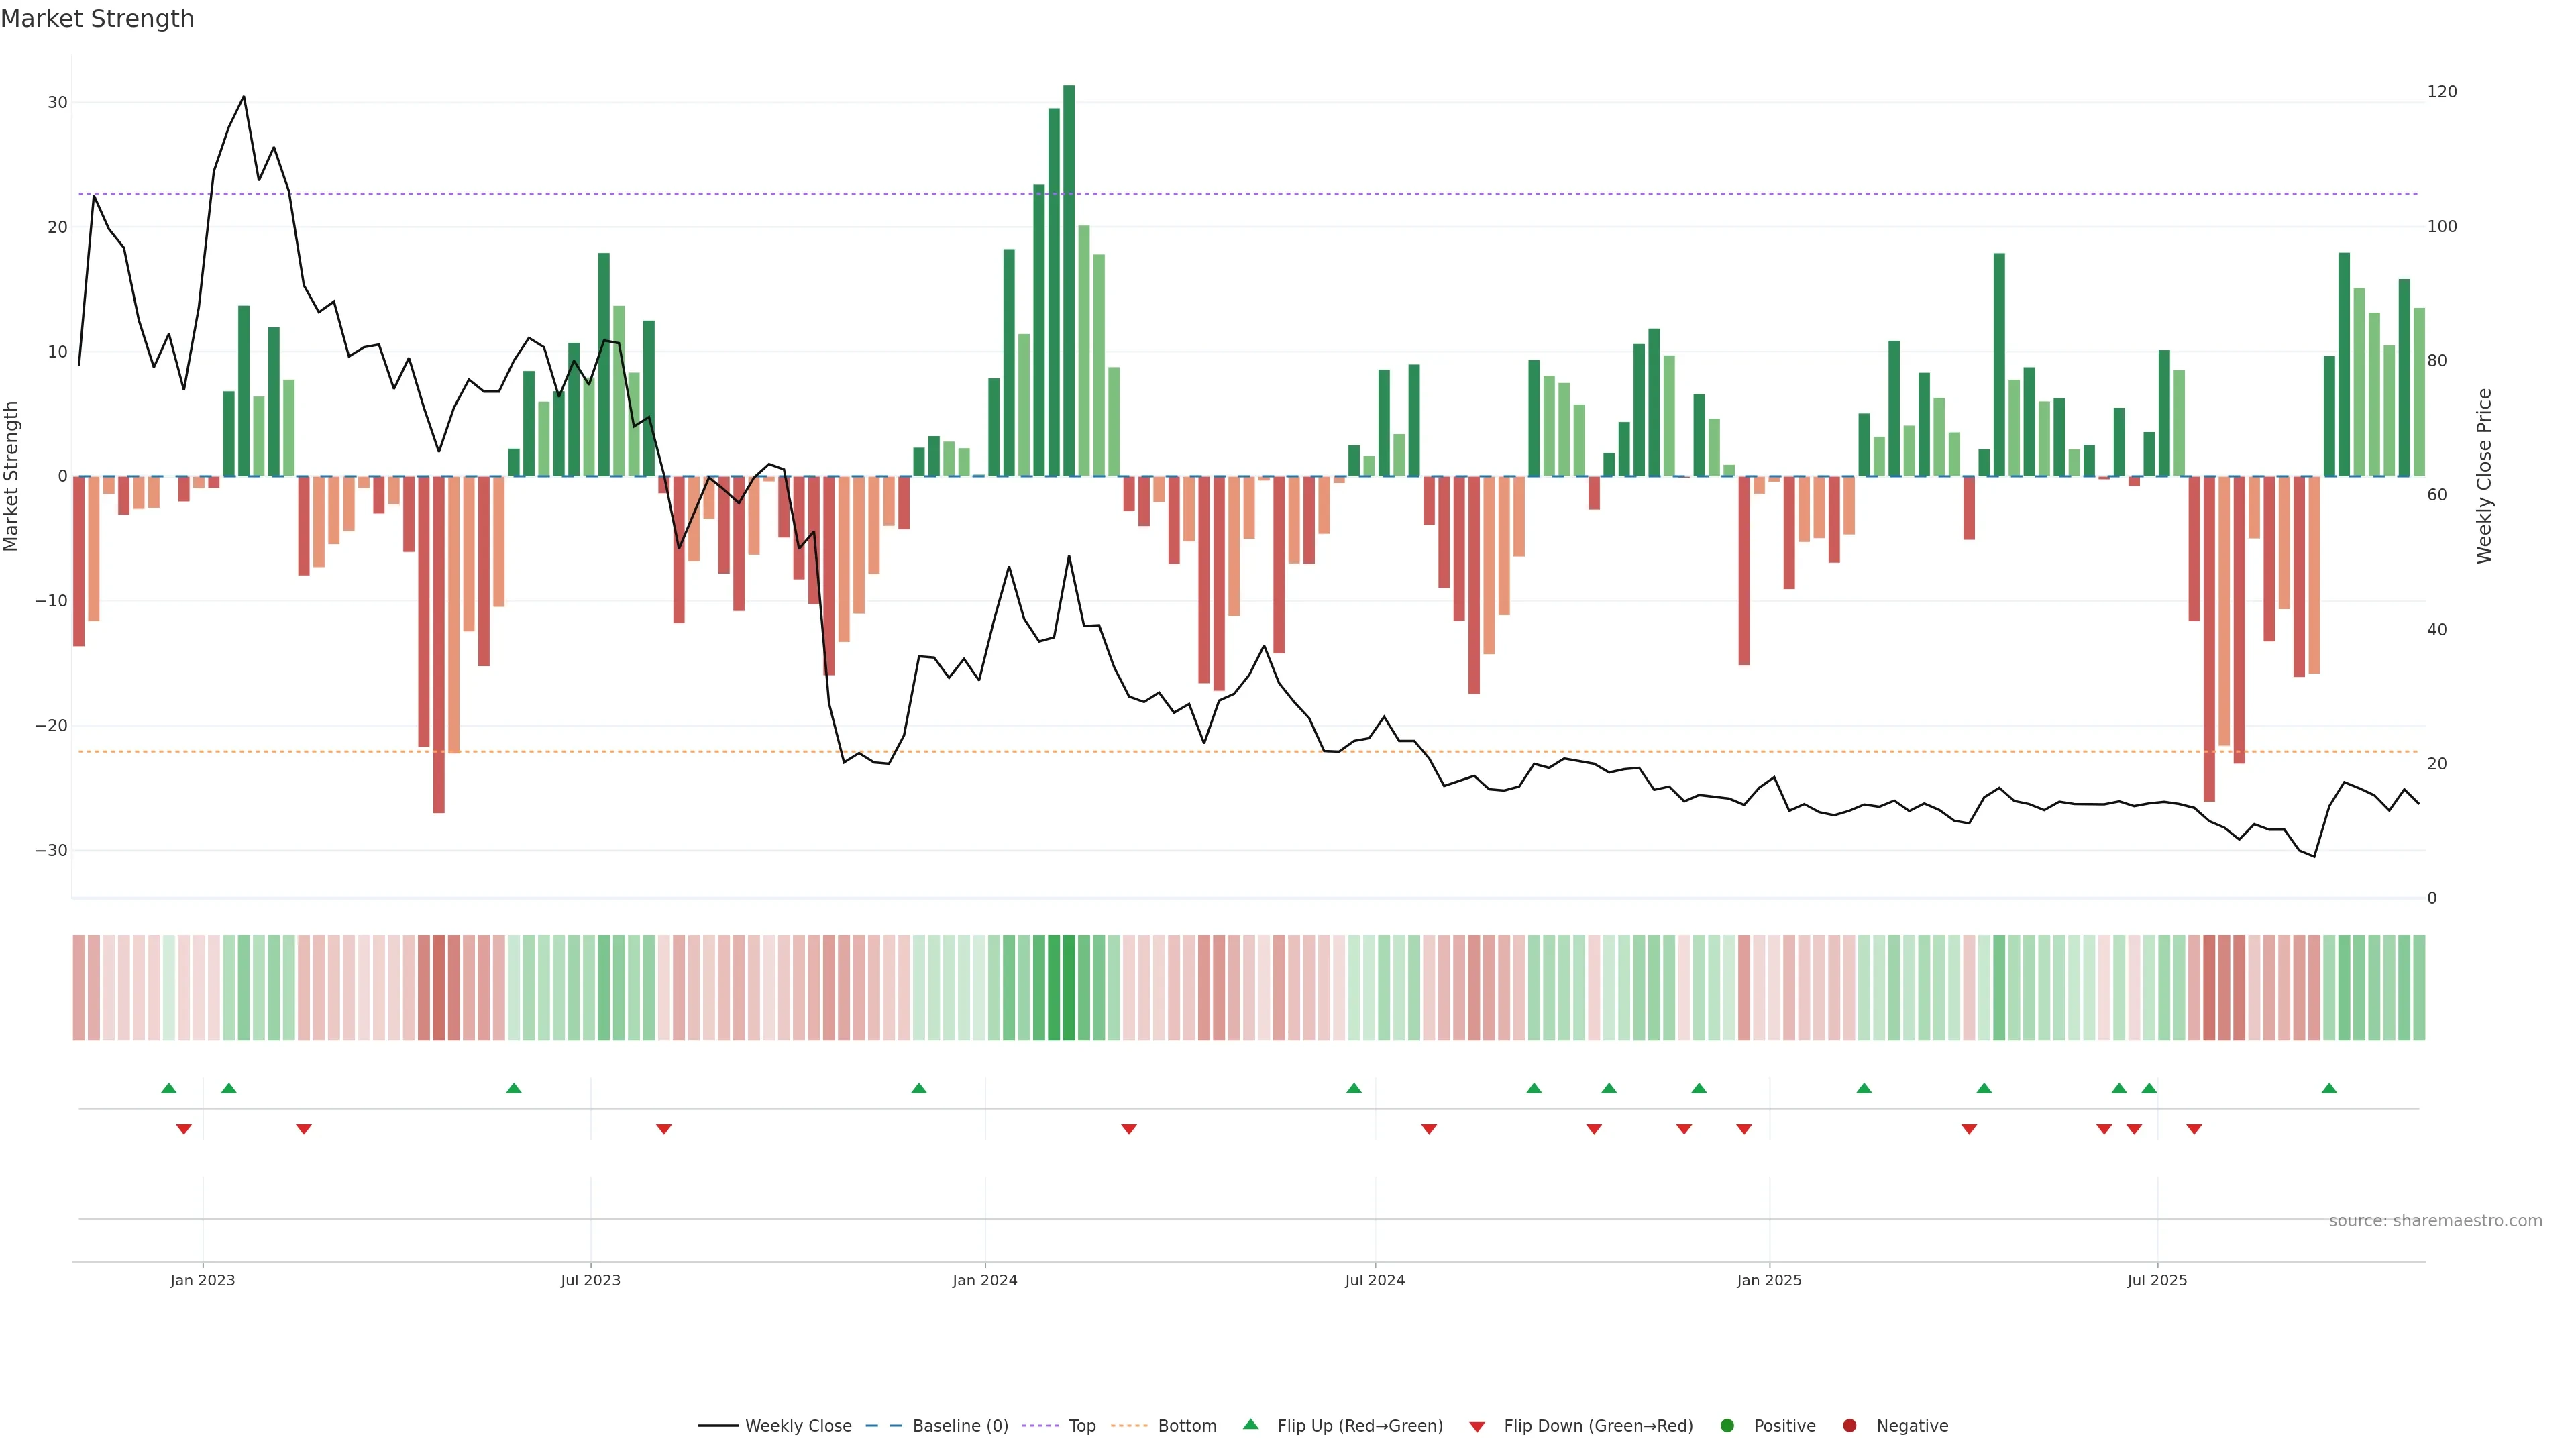
Task: Click the Jul 2025 x-axis label
Action: [2157, 1280]
